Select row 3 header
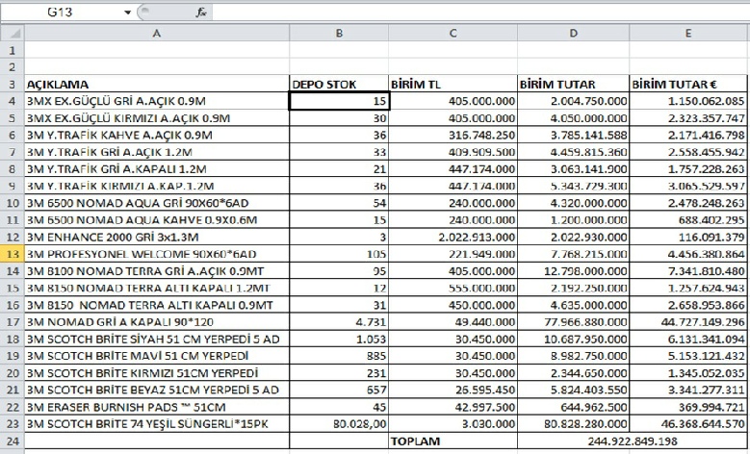Image resolution: width=750 pixels, height=454 pixels. point(13,84)
